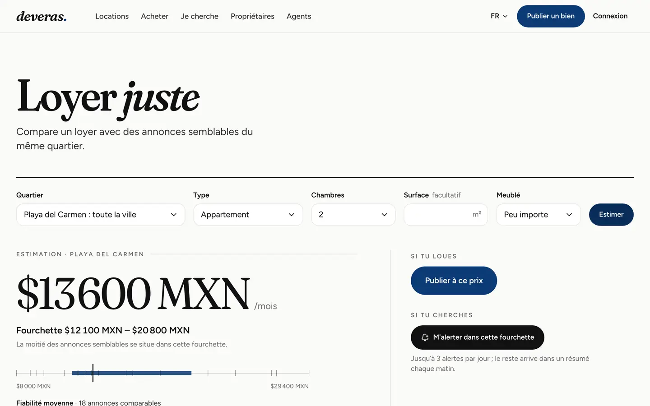Open the Chambres dropdown set to 2
The height and width of the screenshot is (406, 650).
point(353,215)
